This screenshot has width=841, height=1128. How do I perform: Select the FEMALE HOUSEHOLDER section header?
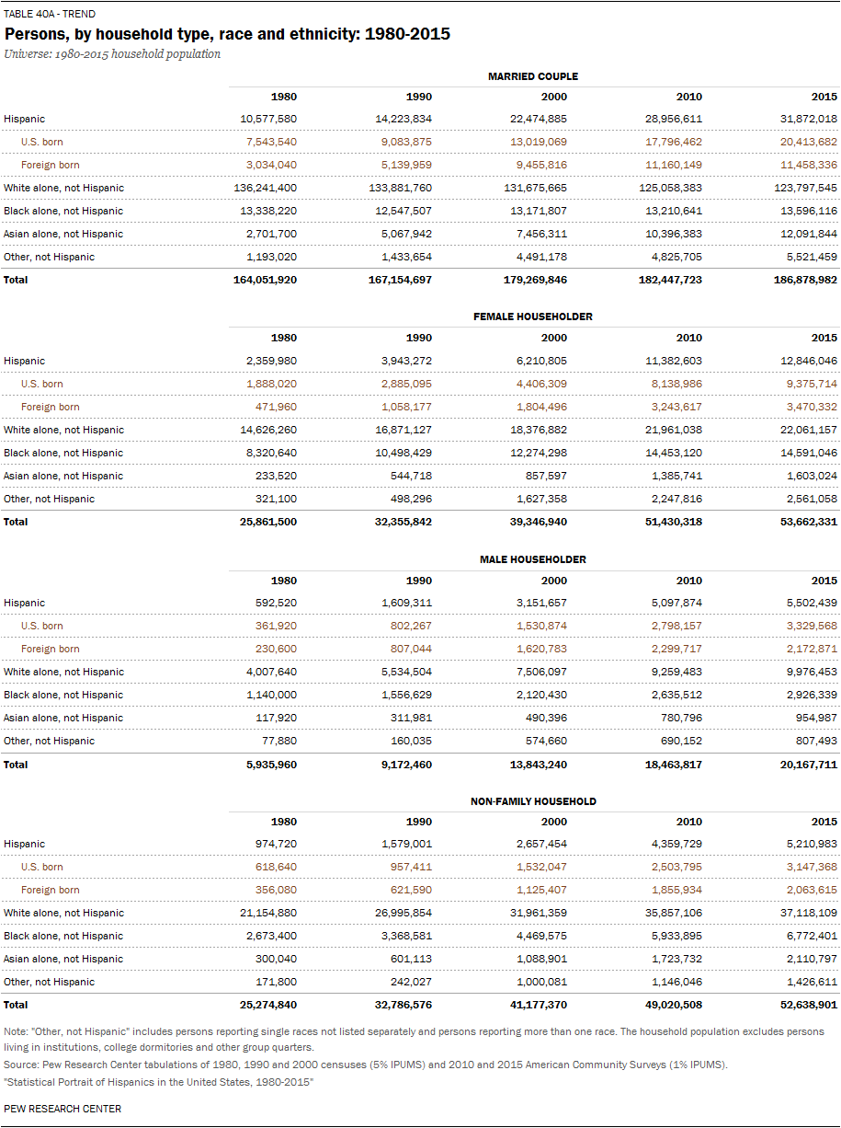(533, 317)
